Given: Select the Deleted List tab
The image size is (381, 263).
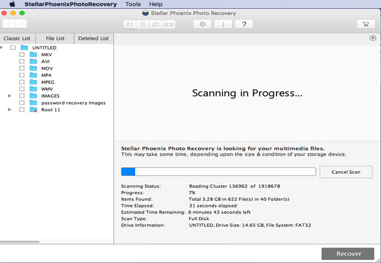Looking at the screenshot, I should pyautogui.click(x=93, y=38).
